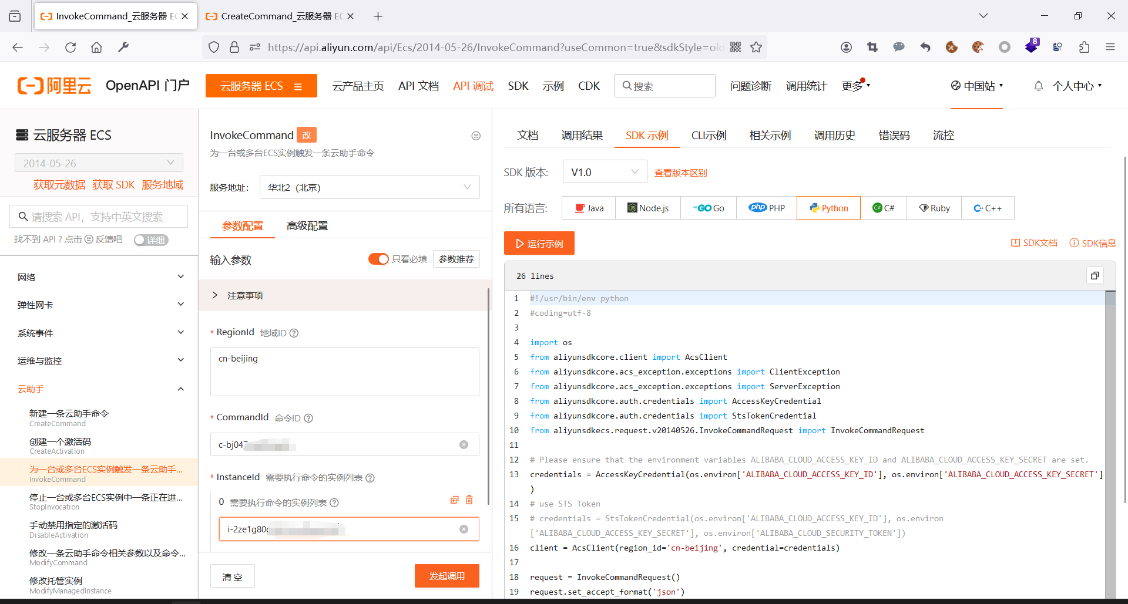Viewport: 1128px width, 604px height.
Task: Clear the instance ID field value
Action: (464, 529)
